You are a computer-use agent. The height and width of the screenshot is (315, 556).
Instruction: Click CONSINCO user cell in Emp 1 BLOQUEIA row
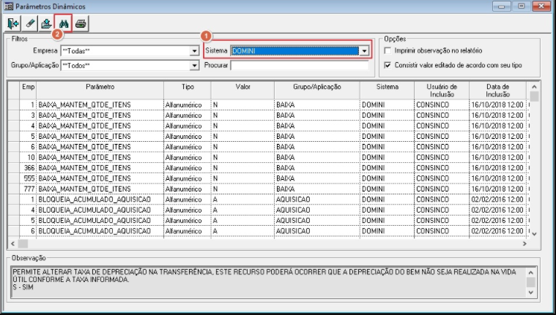(442, 200)
